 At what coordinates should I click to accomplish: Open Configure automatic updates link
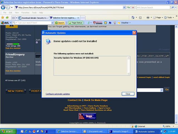58,94
